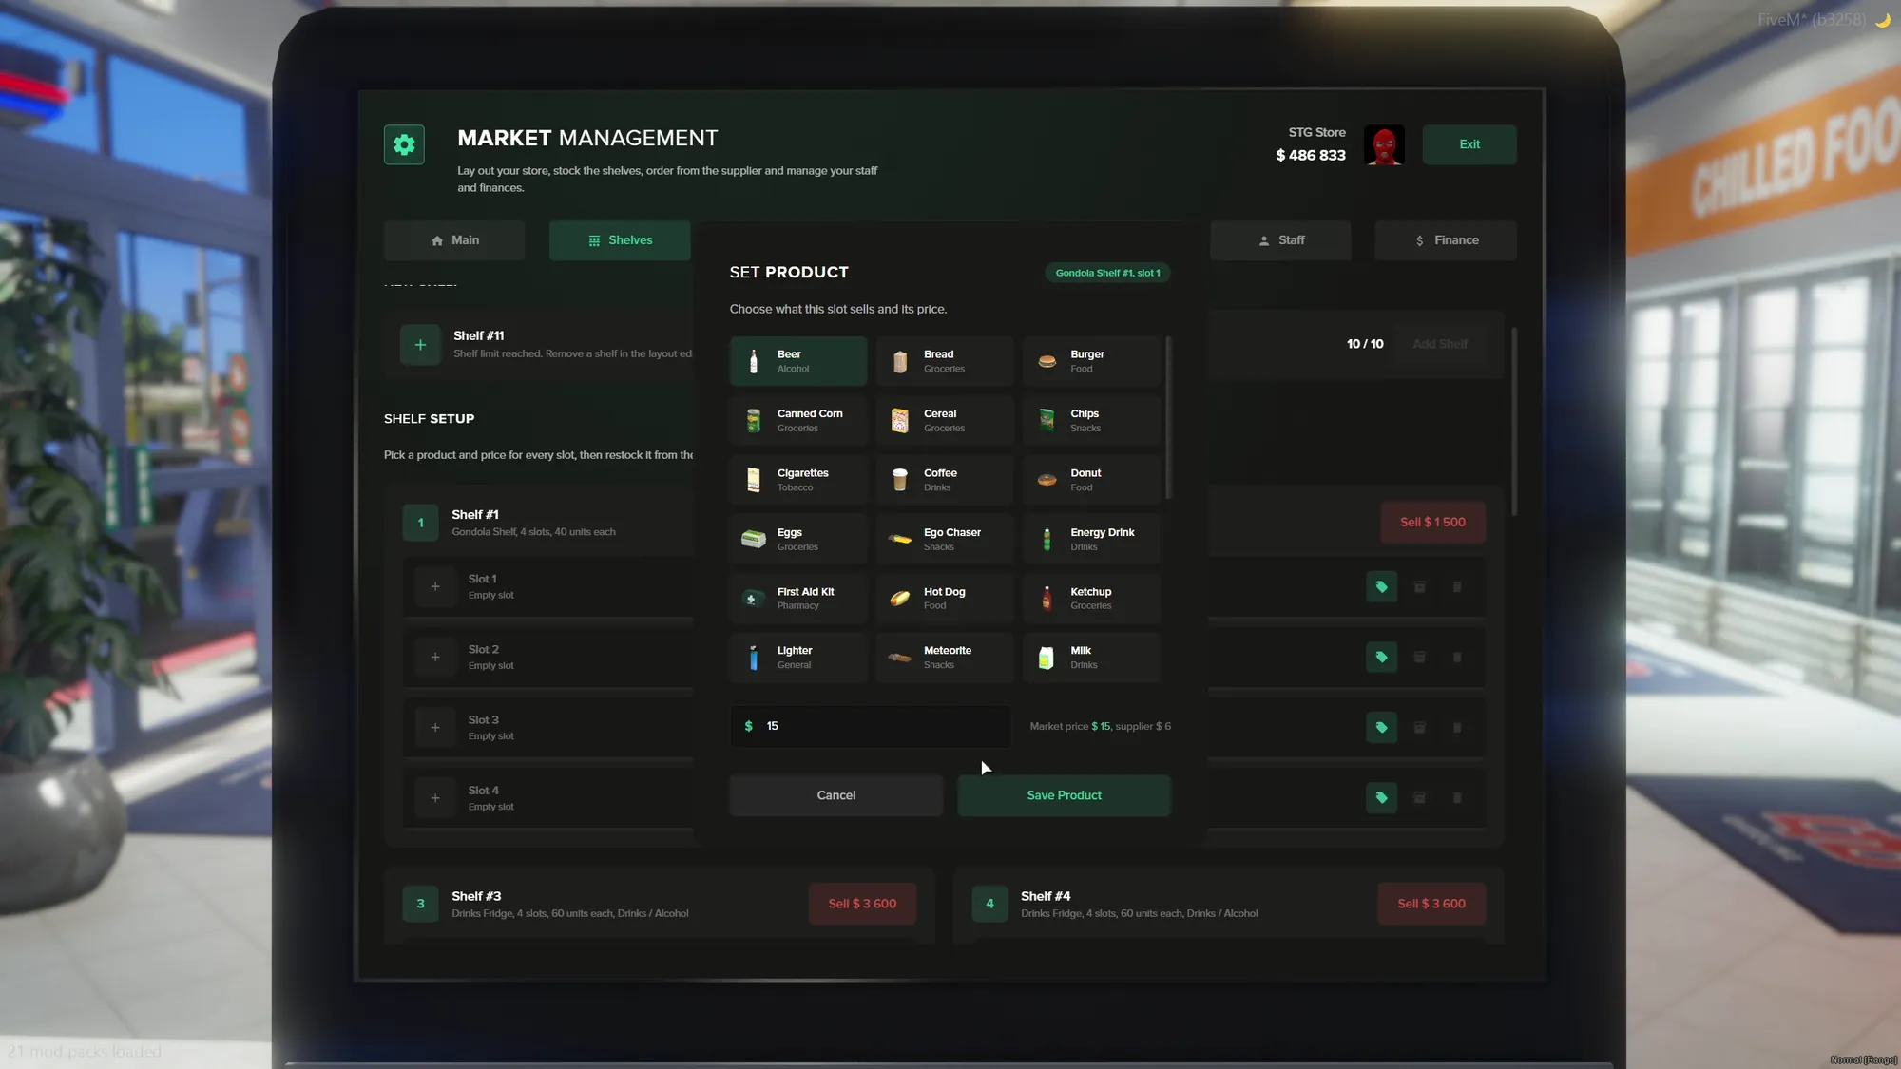Open the Finance tab
The width and height of the screenshot is (1901, 1069).
coord(1446,240)
